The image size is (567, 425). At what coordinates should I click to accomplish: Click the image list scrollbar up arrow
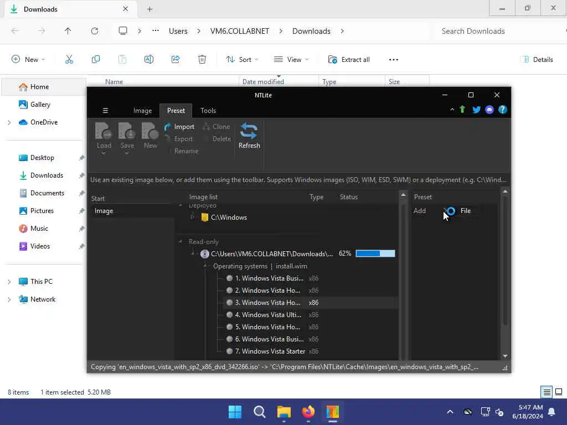click(x=403, y=195)
